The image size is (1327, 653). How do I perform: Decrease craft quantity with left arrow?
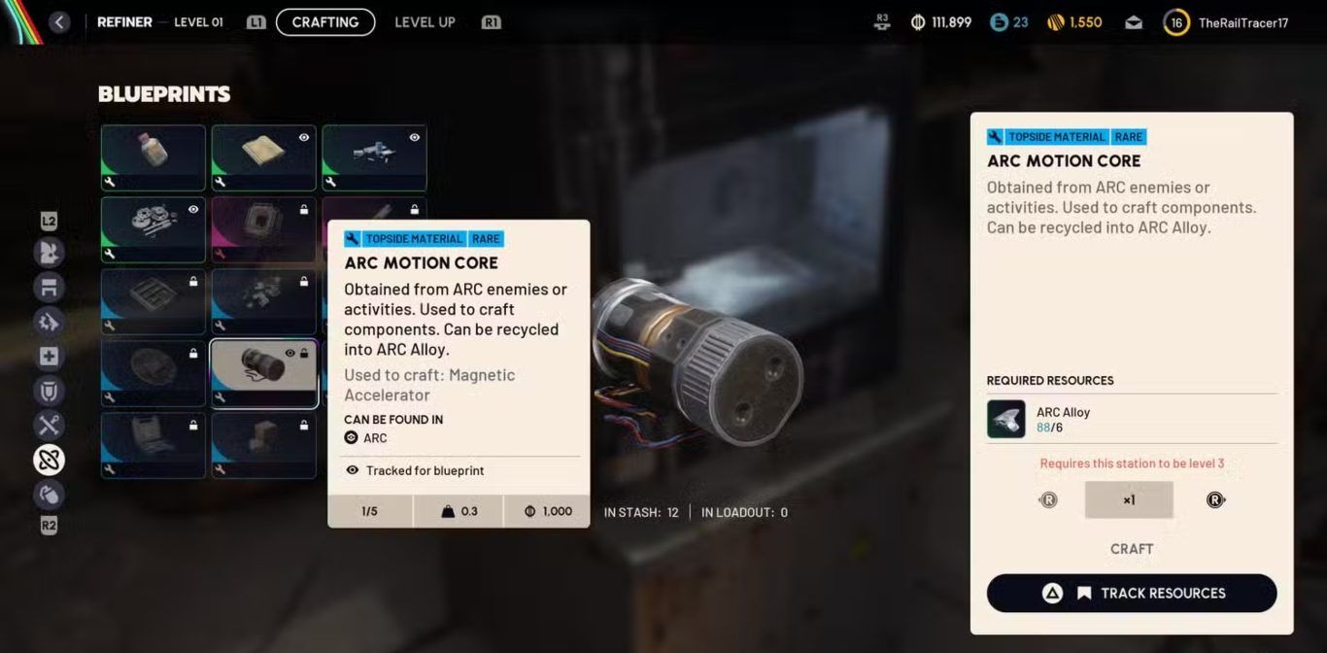click(x=1048, y=500)
